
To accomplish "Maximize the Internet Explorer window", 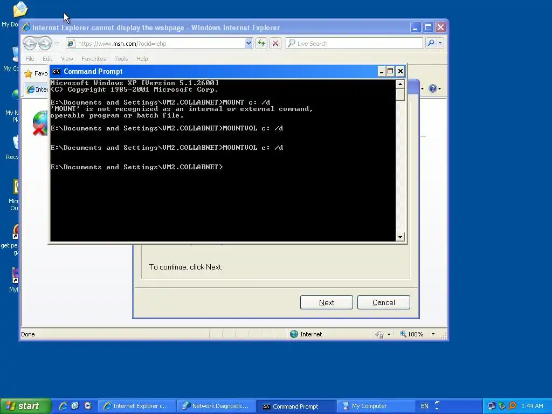I will point(428,27).
